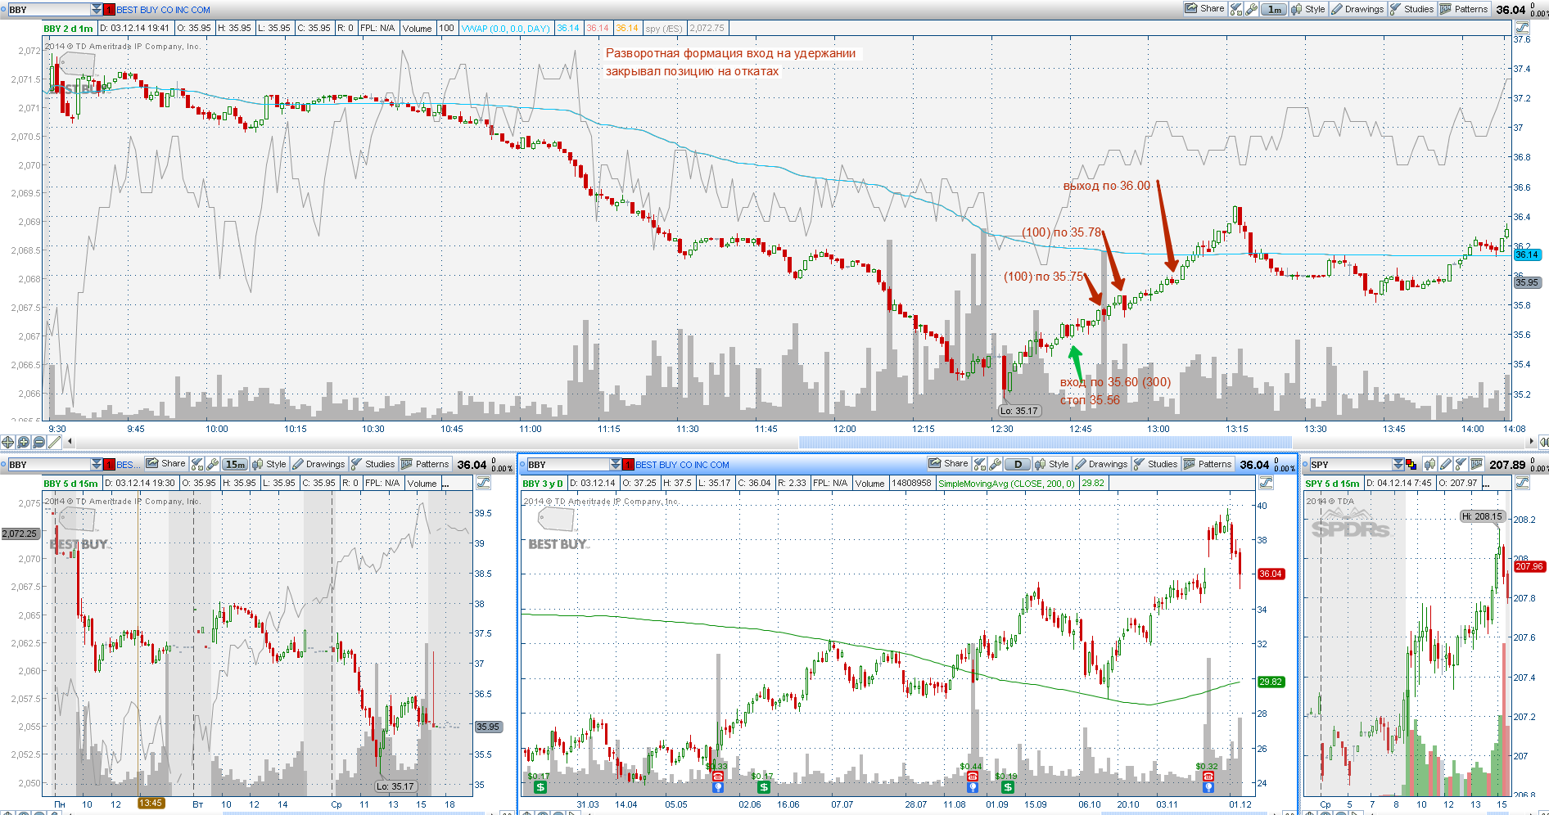Click the 13:45 time marker on 15m chart

click(151, 803)
